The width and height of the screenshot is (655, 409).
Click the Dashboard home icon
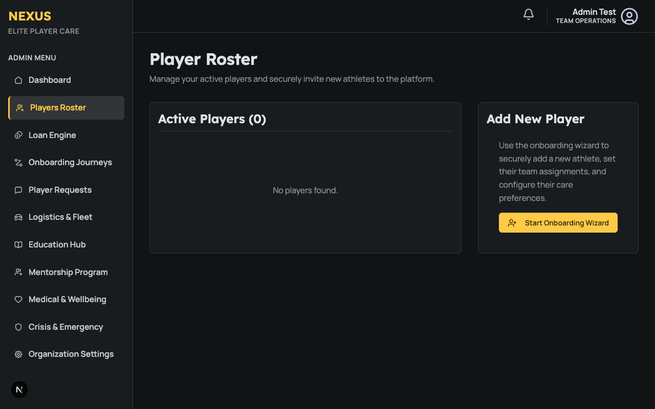pos(18,80)
